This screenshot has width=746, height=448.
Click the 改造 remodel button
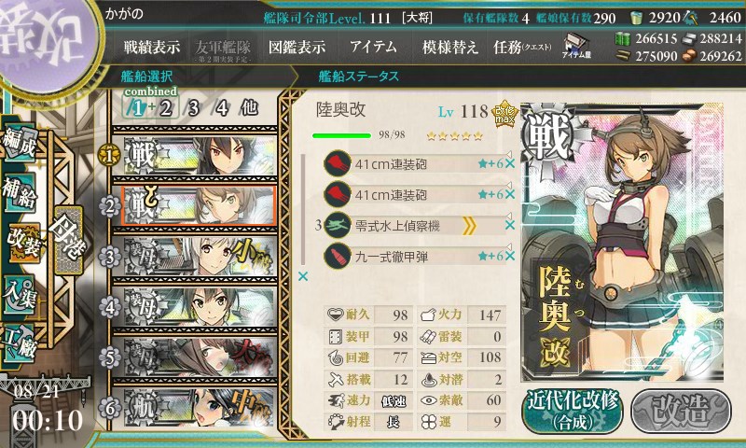pos(681,411)
